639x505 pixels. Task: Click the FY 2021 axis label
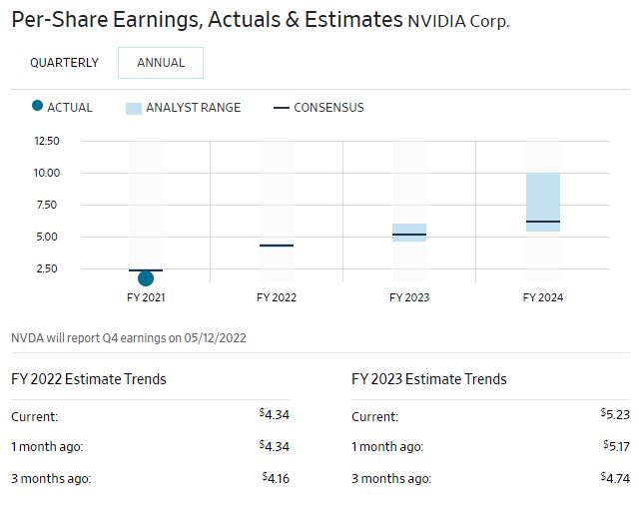point(146,297)
